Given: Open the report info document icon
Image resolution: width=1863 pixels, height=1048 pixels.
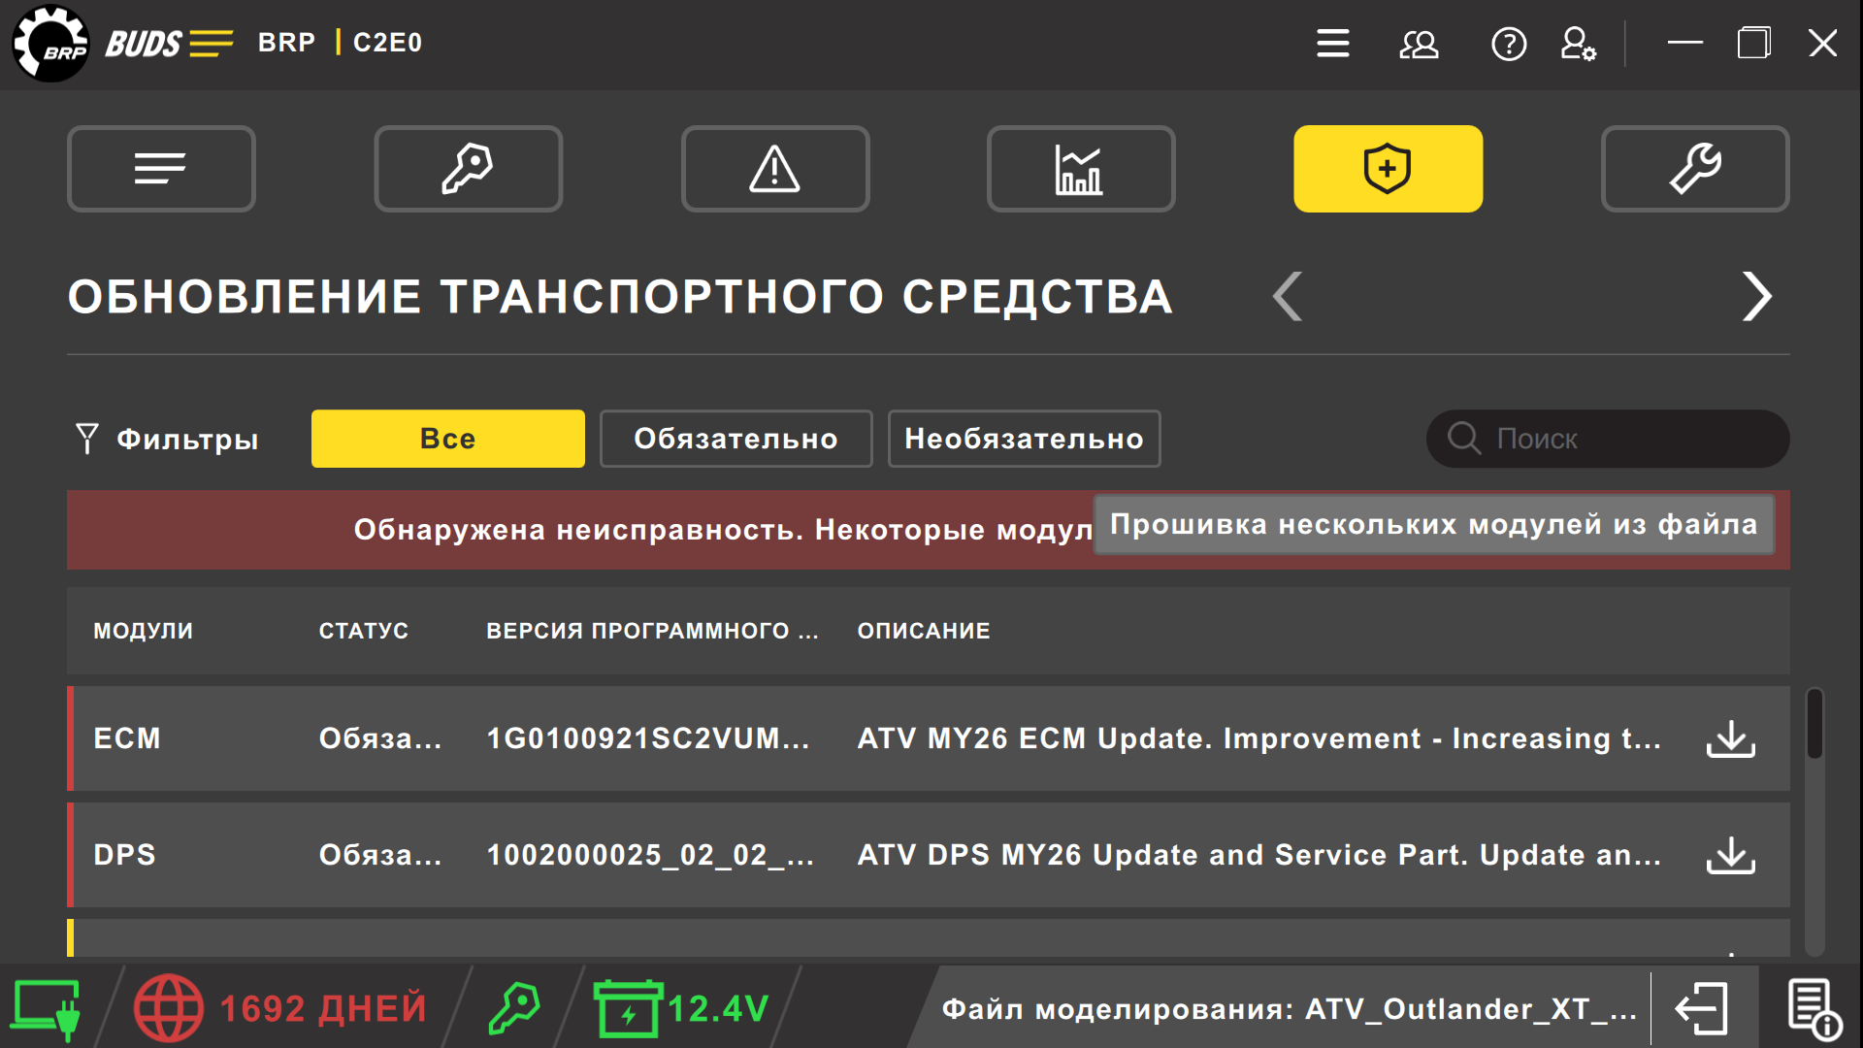Looking at the screenshot, I should (x=1814, y=1009).
